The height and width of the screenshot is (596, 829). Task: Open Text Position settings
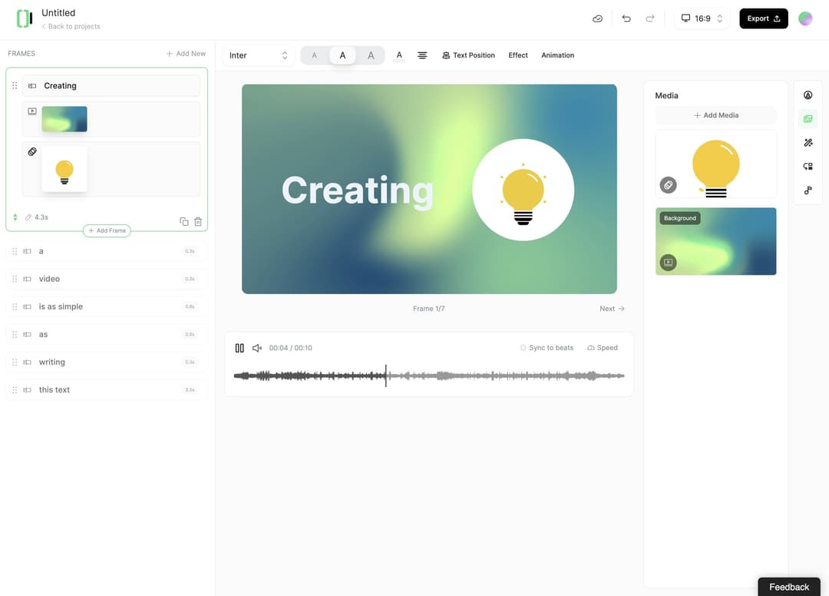click(x=468, y=55)
